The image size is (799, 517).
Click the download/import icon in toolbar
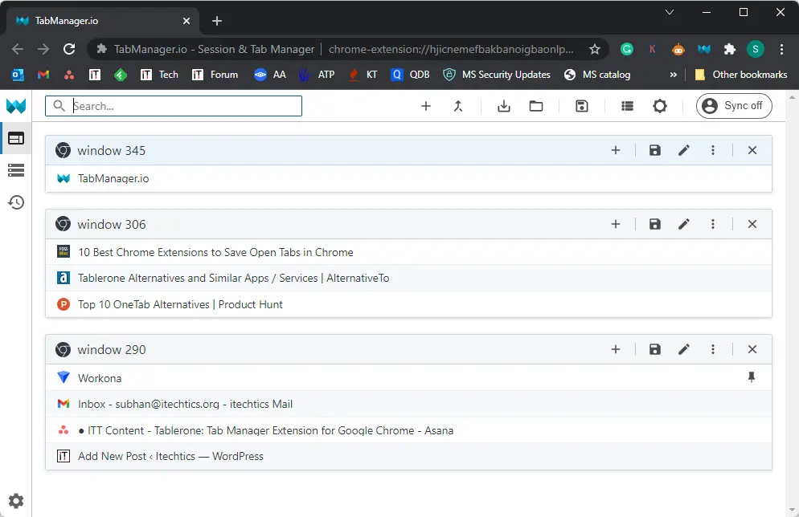(503, 106)
